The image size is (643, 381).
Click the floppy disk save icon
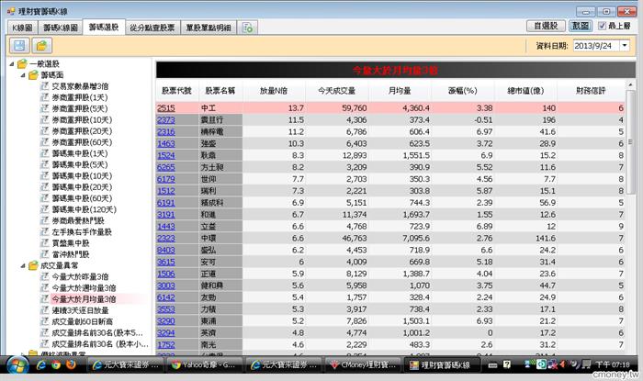tap(19, 46)
